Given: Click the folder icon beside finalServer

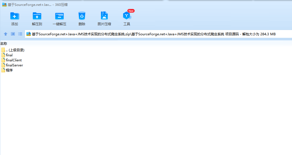Looking at the screenshot, I should 3,65.
